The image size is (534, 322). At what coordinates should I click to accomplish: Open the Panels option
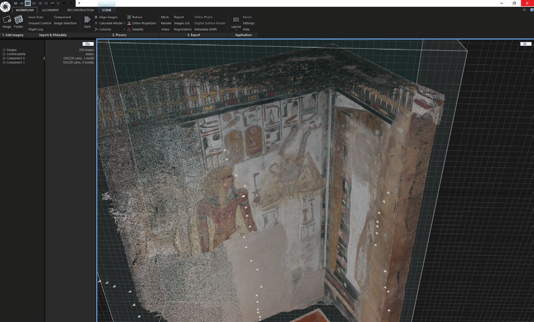[x=247, y=17]
